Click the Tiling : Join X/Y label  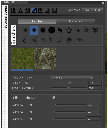[24, 98]
